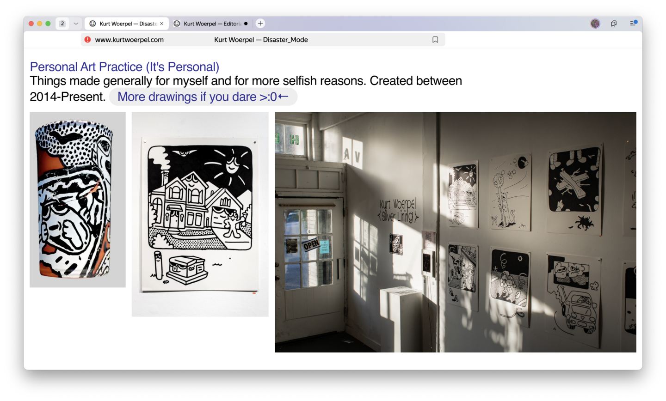Viewport: 666px width, 401px height.
Task: Click the Kurt Woerpel — Disaster_Mode page title
Action: point(261,40)
